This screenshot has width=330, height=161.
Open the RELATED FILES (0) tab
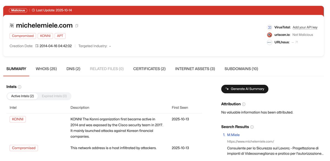pos(107,69)
